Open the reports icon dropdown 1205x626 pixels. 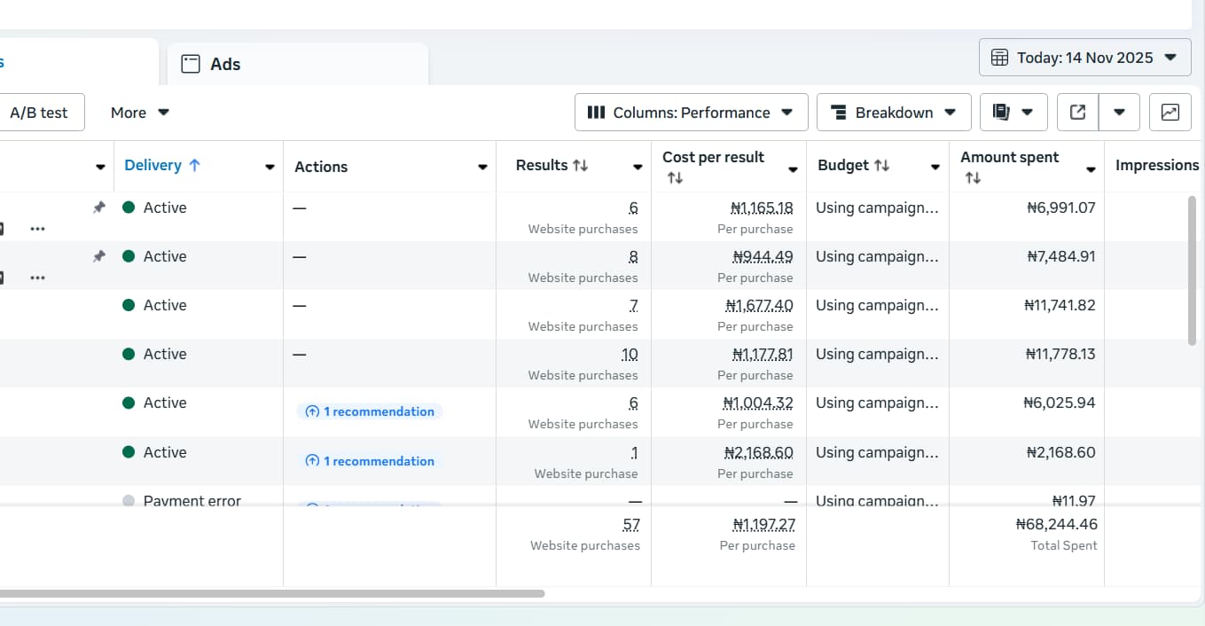[1013, 113]
